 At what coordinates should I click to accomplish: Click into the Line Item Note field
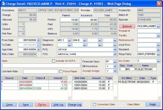[40, 71]
